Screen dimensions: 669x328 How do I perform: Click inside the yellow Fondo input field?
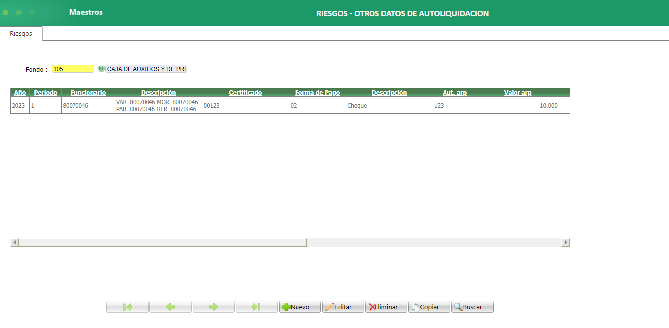(x=73, y=68)
